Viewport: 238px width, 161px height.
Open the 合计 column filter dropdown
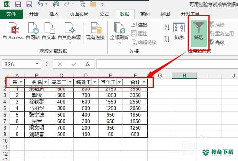[144, 82]
